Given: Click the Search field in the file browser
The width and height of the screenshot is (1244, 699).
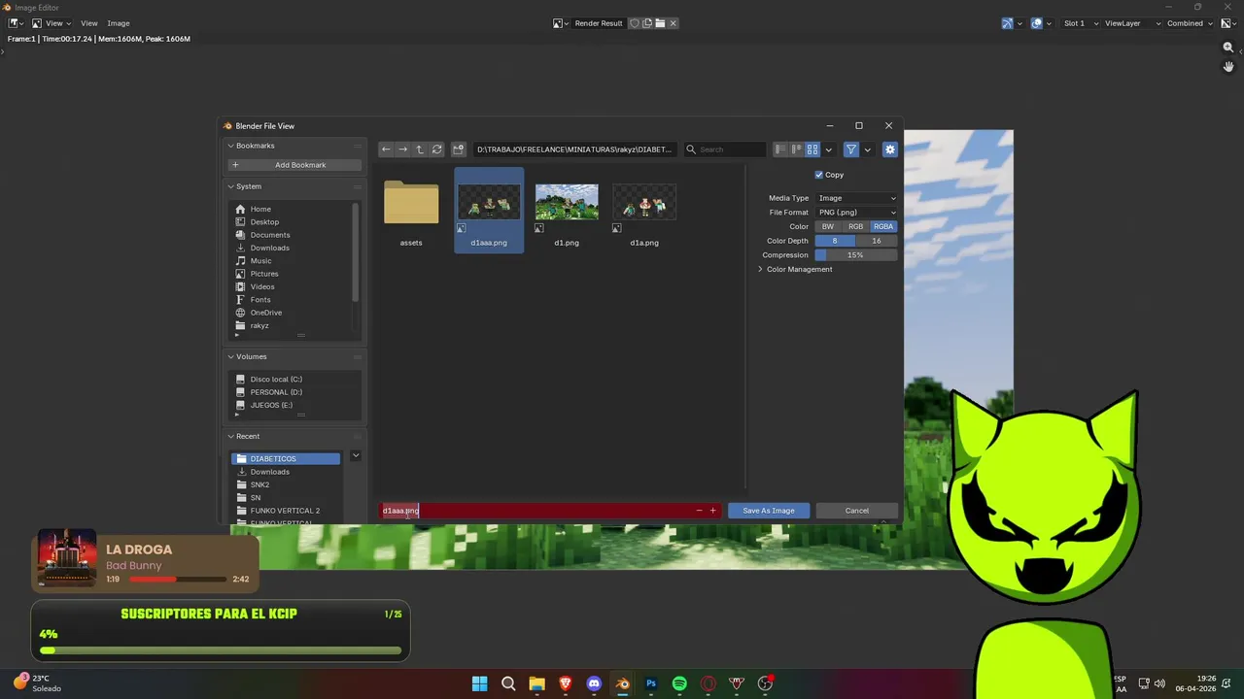Looking at the screenshot, I should 726,150.
